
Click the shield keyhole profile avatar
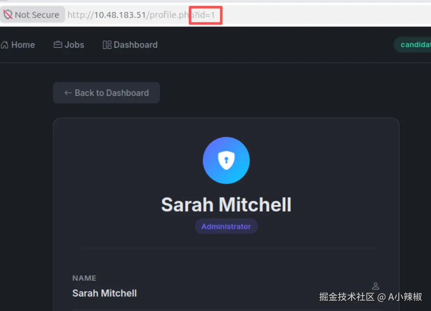coord(226,161)
